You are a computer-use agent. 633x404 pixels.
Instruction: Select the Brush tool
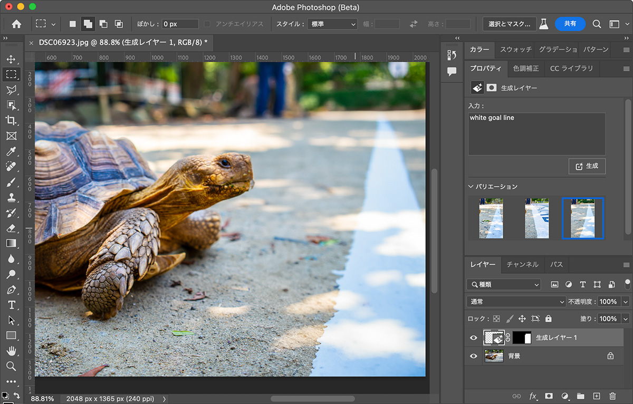pos(12,182)
